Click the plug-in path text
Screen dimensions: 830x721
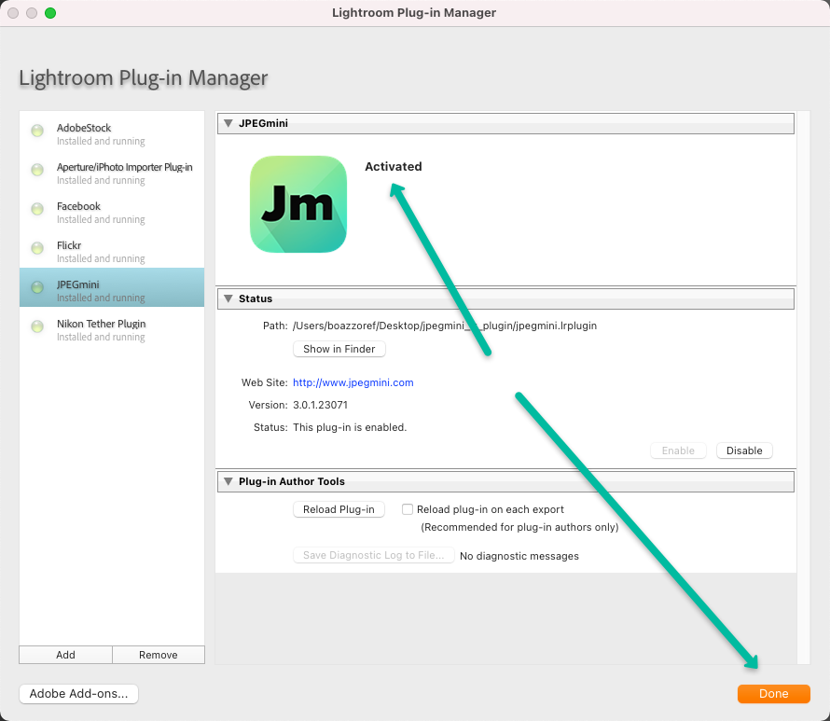point(445,326)
